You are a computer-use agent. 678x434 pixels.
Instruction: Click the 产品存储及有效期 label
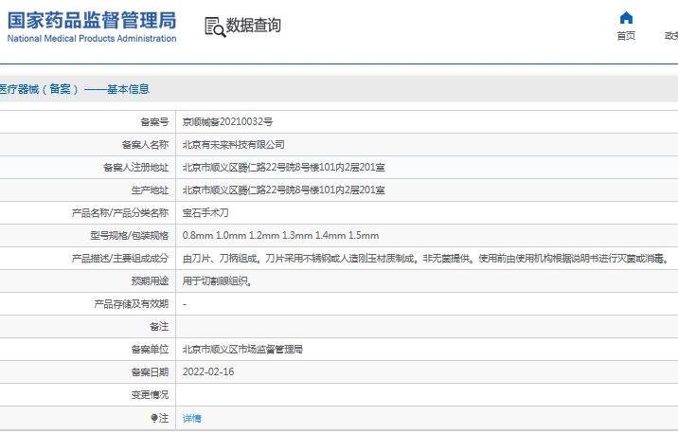tap(131, 304)
